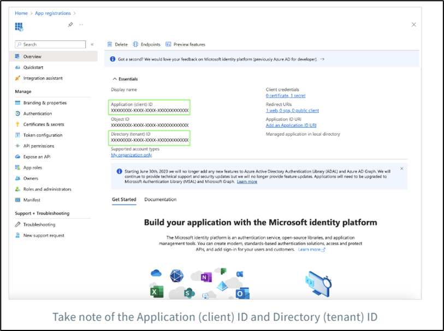Select the Object ID value
The height and width of the screenshot is (331, 444).
[x=150, y=125]
